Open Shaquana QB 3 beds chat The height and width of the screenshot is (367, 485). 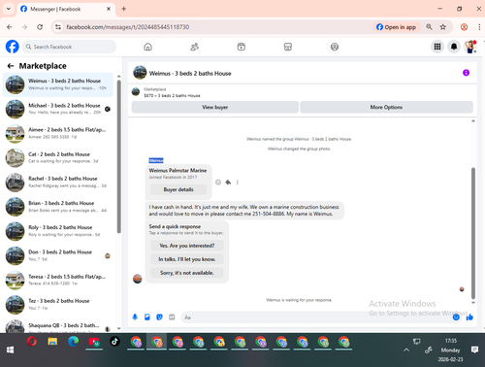point(58,326)
